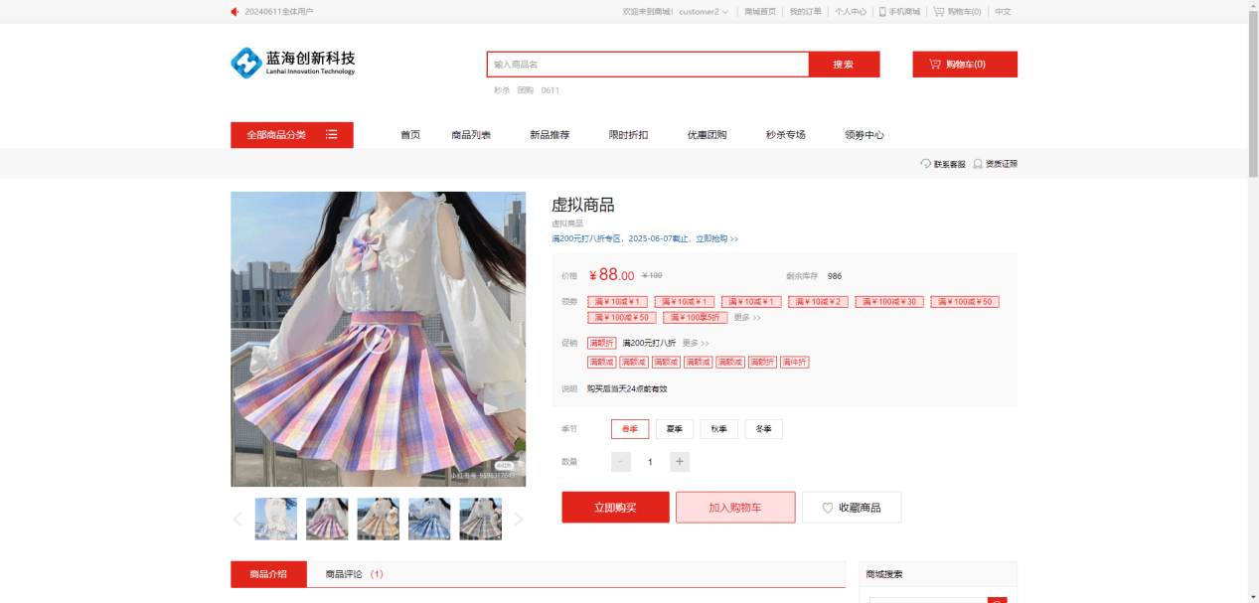The width and height of the screenshot is (1259, 603).
Task: Select the 冬季 season option
Action: (x=764, y=429)
